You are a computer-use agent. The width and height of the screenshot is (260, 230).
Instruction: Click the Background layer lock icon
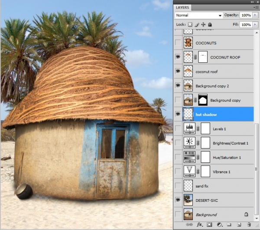tap(246, 214)
